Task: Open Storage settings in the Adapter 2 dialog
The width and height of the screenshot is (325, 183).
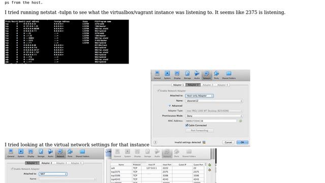Action: (x=187, y=75)
